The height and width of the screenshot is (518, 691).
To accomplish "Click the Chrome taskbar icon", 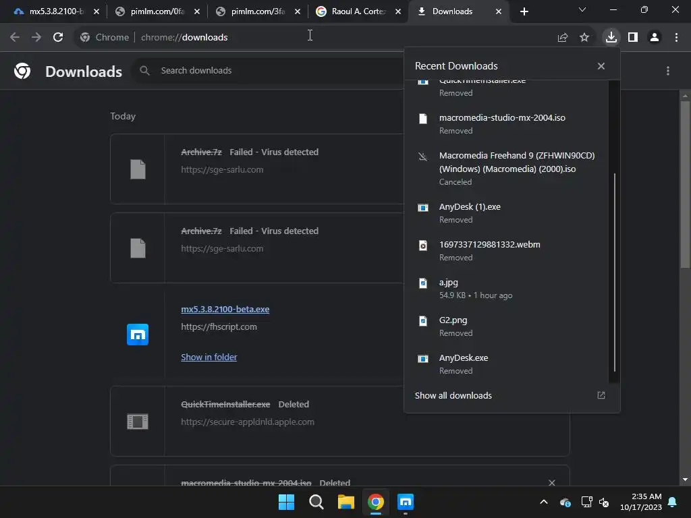I will [376, 502].
